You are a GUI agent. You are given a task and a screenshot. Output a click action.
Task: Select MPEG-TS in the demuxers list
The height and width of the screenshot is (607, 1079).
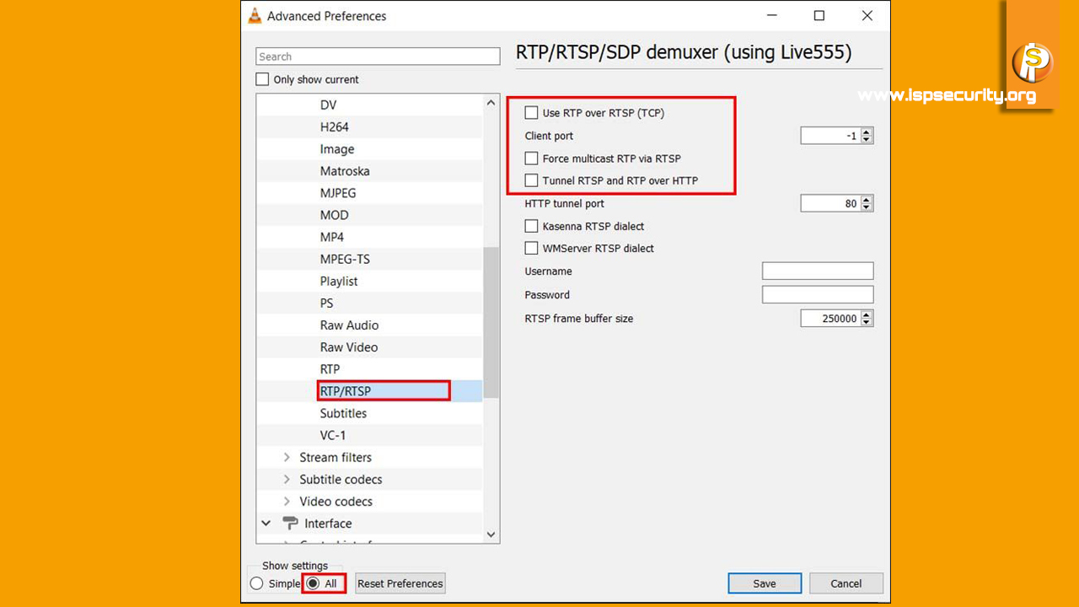pos(345,259)
